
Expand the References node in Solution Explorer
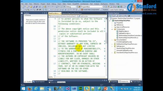tap(112, 25)
